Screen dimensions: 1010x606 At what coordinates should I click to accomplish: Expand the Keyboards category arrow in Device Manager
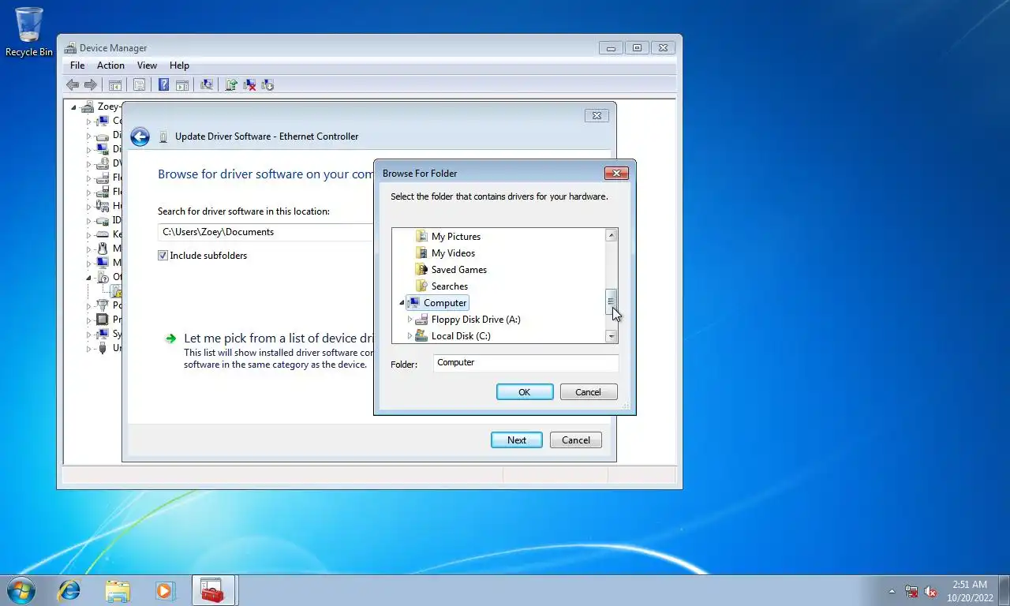[x=89, y=234]
